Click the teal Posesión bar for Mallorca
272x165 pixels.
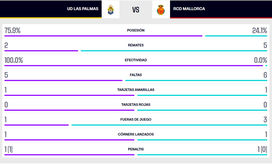[x=236, y=36]
